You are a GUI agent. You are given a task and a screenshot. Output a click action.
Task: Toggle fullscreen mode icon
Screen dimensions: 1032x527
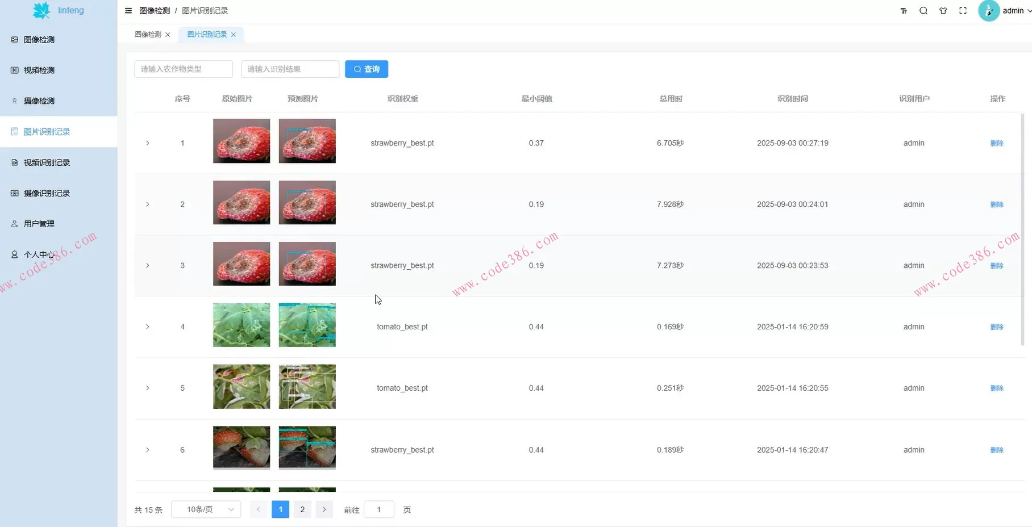coord(963,11)
